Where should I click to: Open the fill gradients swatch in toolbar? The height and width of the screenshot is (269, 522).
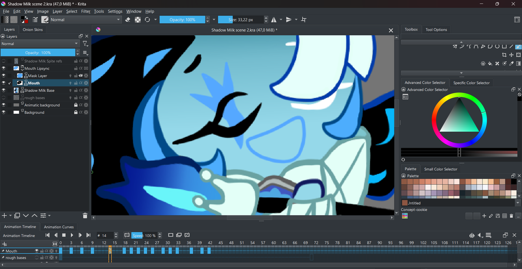[5, 20]
